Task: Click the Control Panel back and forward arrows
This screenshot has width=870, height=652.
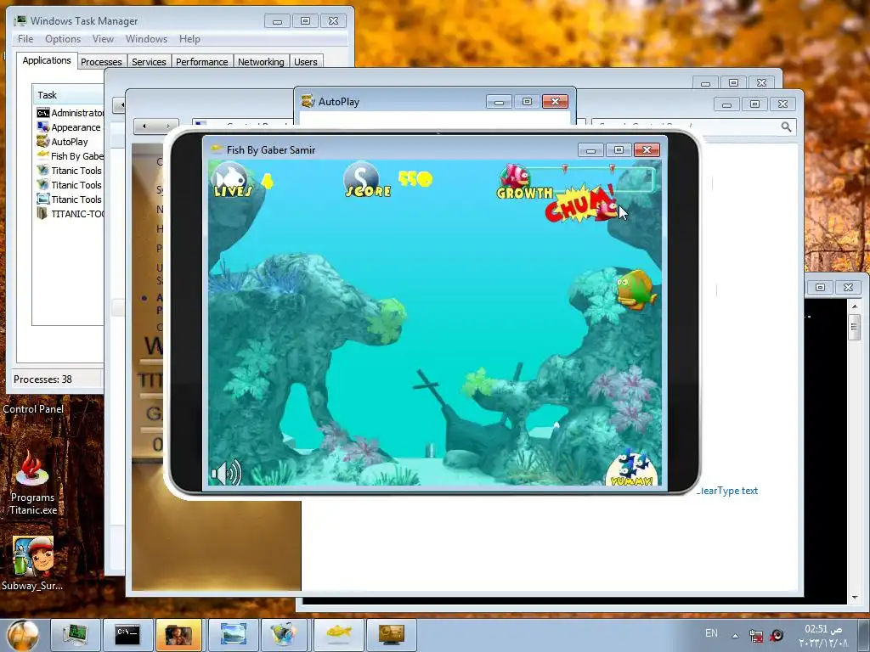Action: pyautogui.click(x=156, y=126)
